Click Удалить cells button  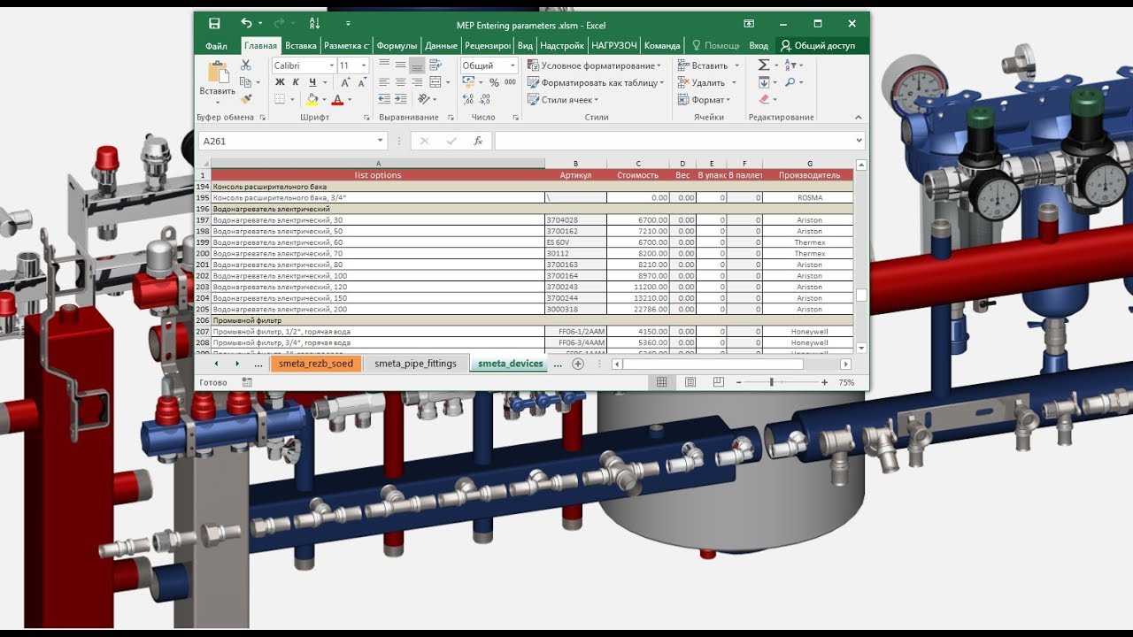point(706,82)
